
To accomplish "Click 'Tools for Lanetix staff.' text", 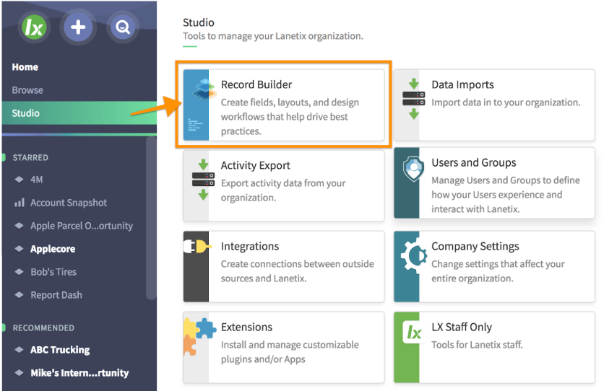I will (477, 345).
